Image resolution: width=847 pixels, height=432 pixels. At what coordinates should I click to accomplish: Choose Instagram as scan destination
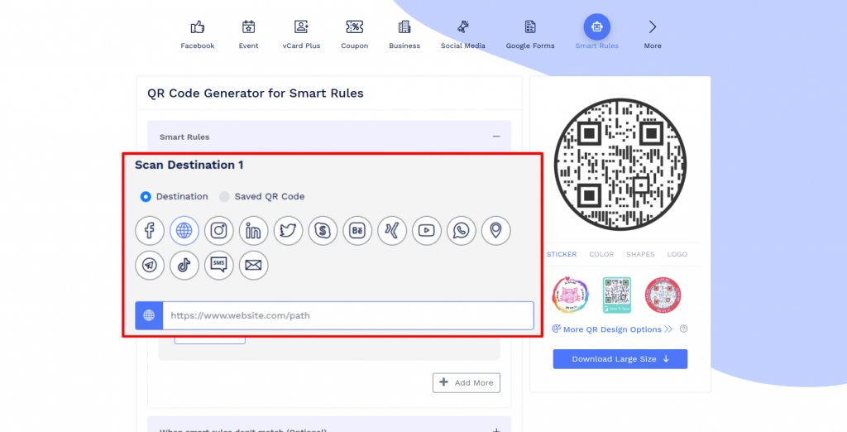coord(218,230)
